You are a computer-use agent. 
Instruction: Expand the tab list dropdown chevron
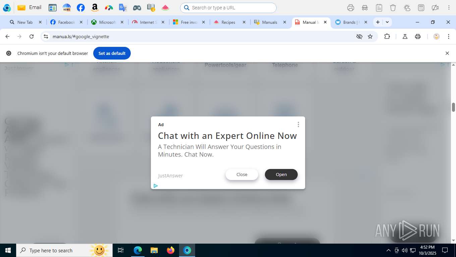pyautogui.click(x=387, y=22)
